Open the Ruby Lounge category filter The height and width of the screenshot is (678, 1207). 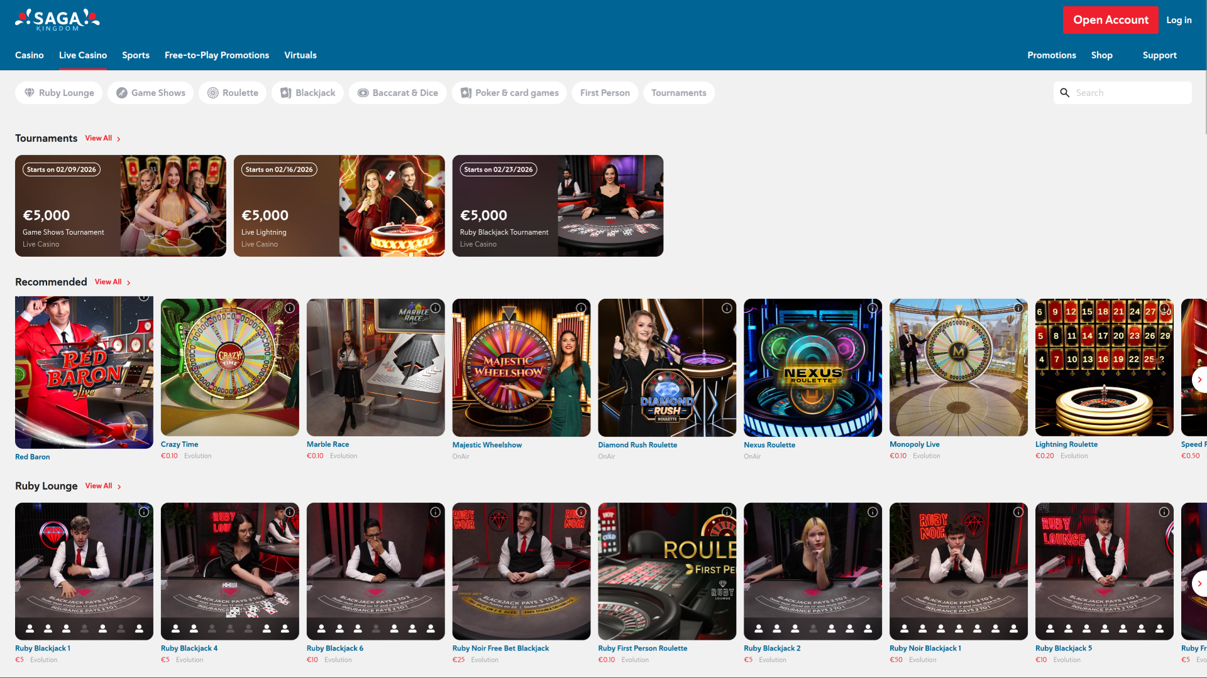pos(58,92)
